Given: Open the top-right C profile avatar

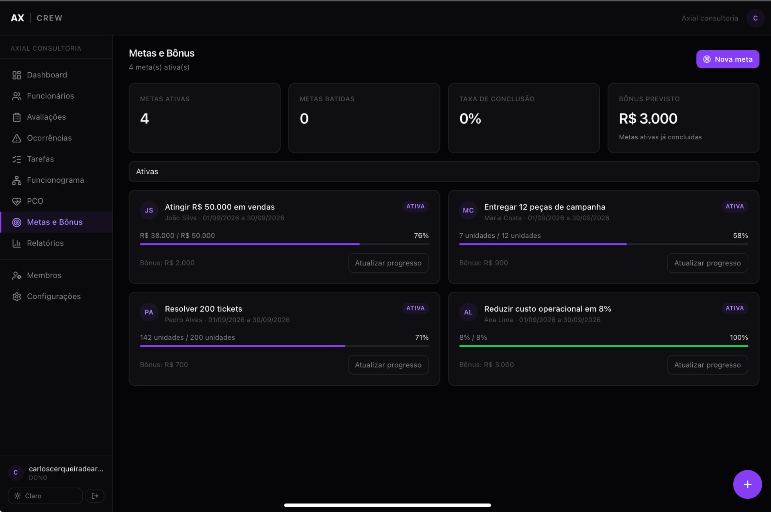Looking at the screenshot, I should tap(755, 18).
